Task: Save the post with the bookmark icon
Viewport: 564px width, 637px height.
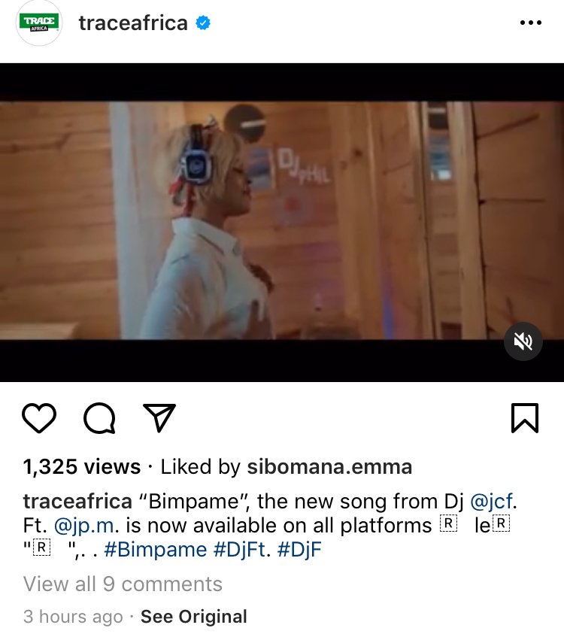Action: (525, 417)
